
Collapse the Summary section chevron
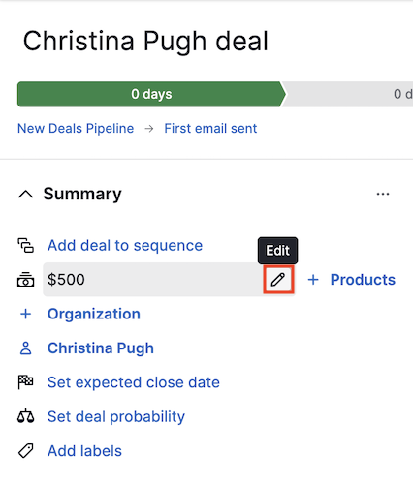[26, 194]
